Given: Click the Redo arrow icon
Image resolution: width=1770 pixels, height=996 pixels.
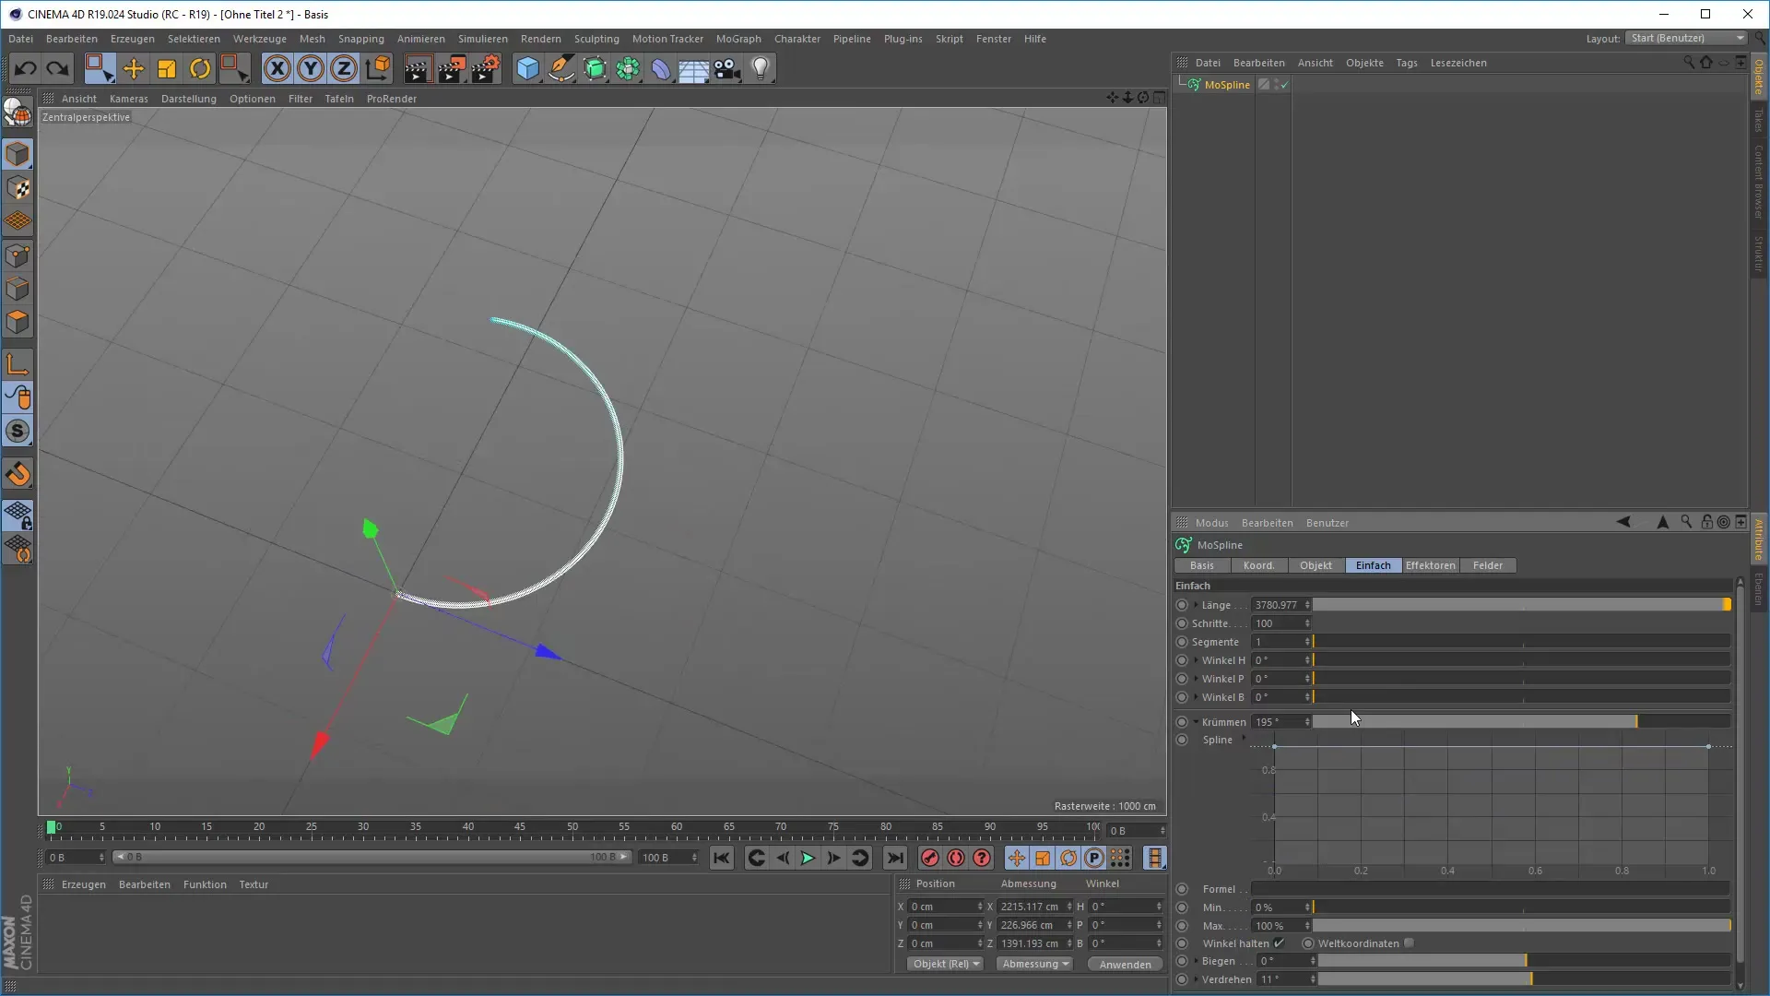Looking at the screenshot, I should coord(57,68).
